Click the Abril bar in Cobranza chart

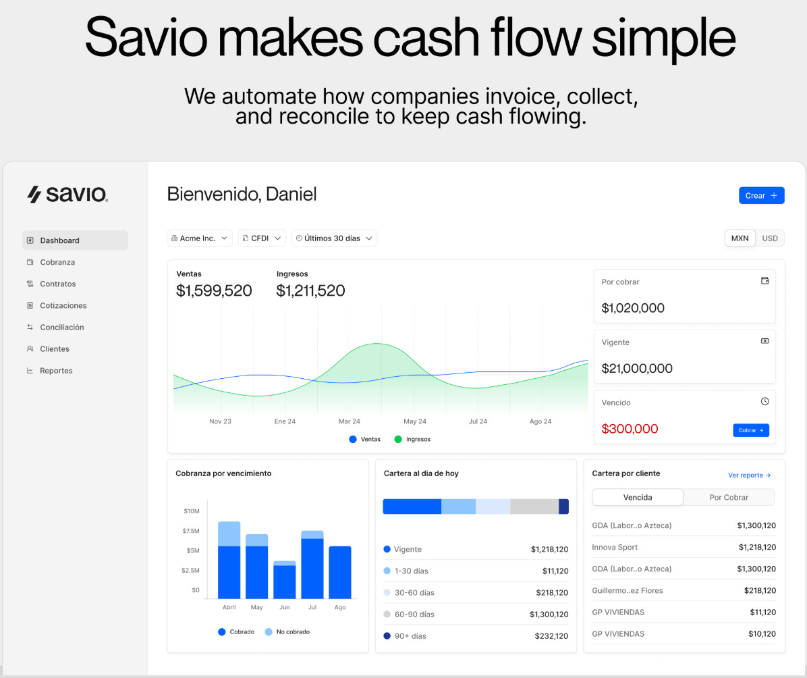tap(229, 560)
